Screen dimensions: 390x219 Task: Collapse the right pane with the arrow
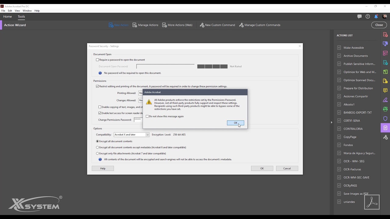click(331, 122)
